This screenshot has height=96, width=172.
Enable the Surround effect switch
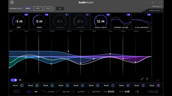[87, 15]
